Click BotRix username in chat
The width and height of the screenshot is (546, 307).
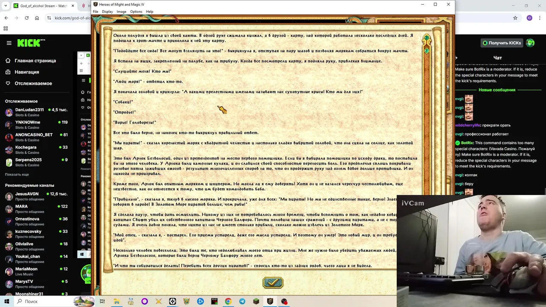point(467,143)
